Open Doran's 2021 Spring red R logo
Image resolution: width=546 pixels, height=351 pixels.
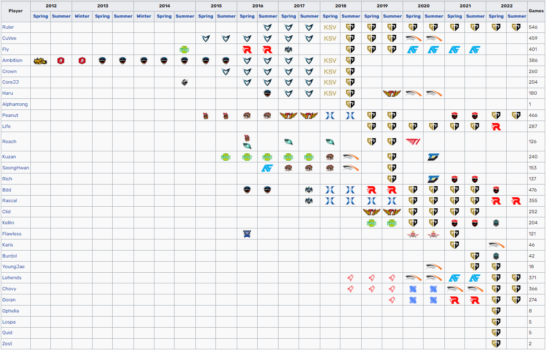click(x=455, y=300)
